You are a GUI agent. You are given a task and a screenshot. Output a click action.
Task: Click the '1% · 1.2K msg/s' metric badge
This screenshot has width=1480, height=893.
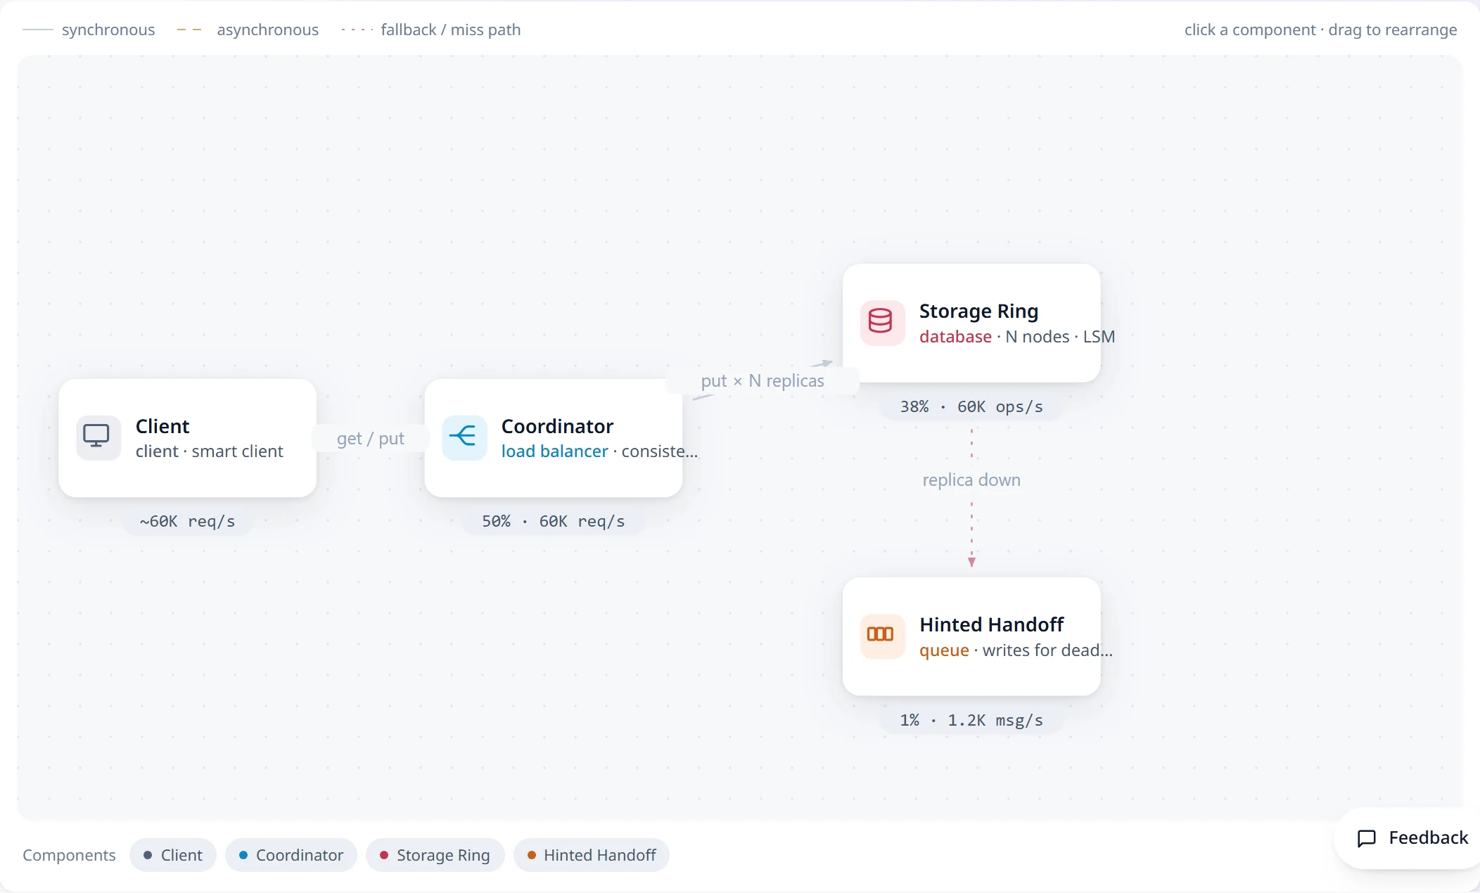(971, 721)
